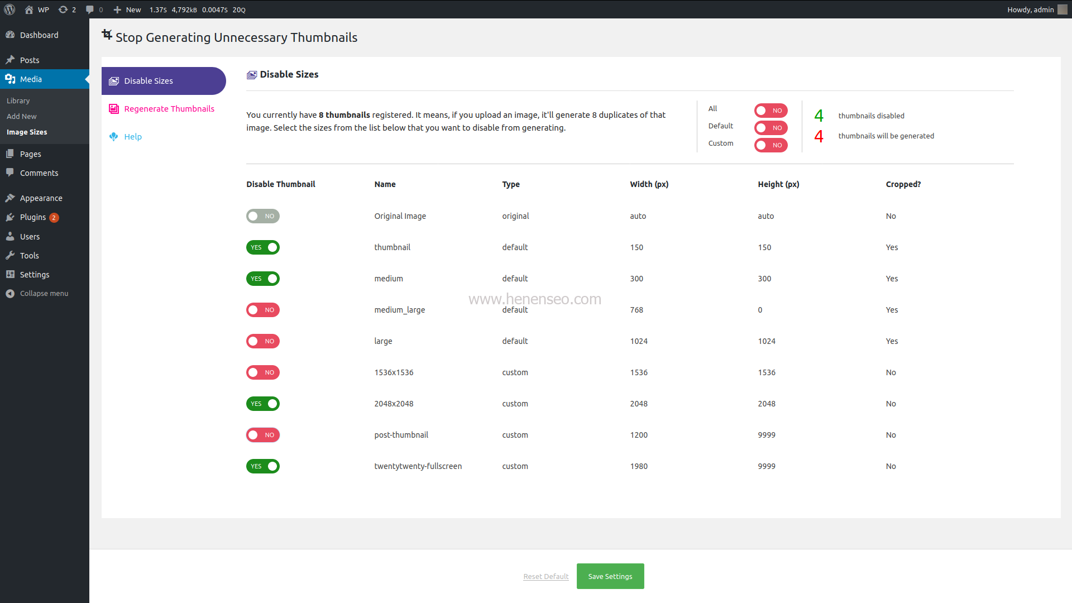
Task: Click the Save Settings button
Action: point(610,576)
